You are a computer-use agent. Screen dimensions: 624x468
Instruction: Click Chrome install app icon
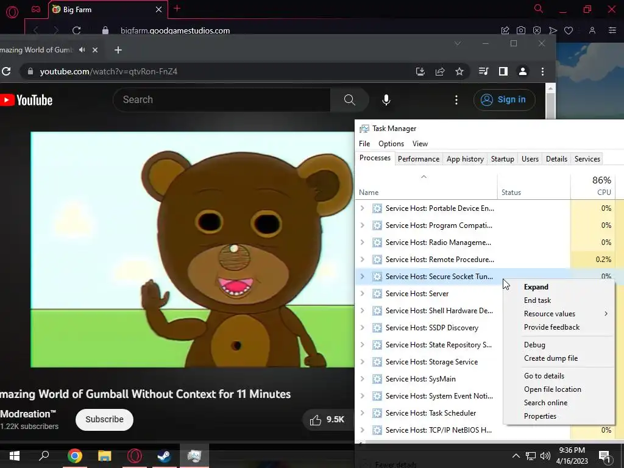[x=420, y=71]
